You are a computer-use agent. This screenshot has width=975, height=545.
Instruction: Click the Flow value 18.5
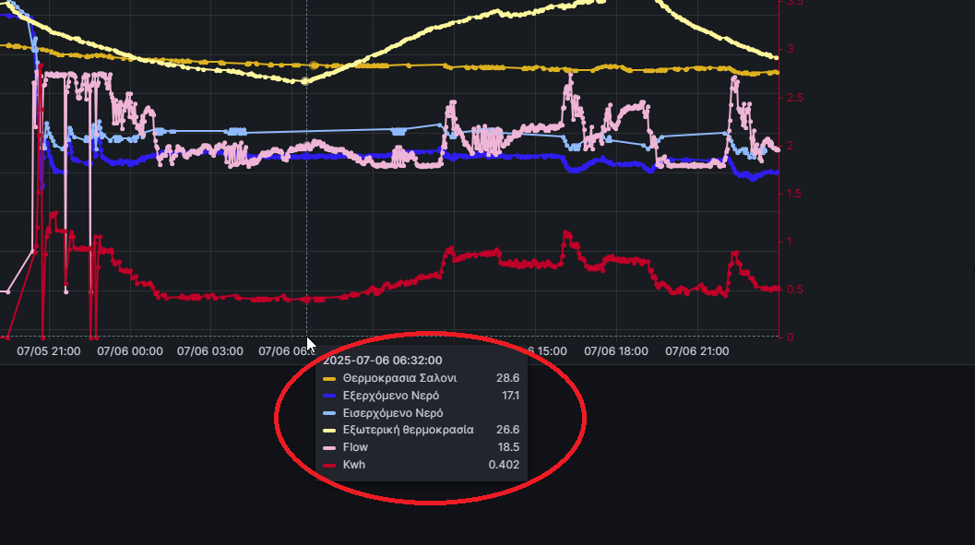coord(508,447)
